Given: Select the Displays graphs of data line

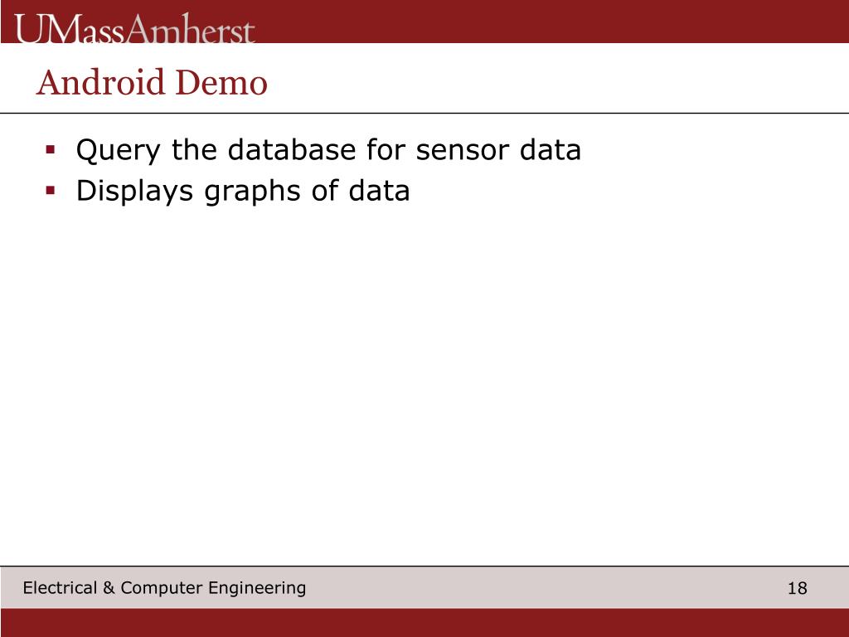Looking at the screenshot, I should (x=243, y=192).
